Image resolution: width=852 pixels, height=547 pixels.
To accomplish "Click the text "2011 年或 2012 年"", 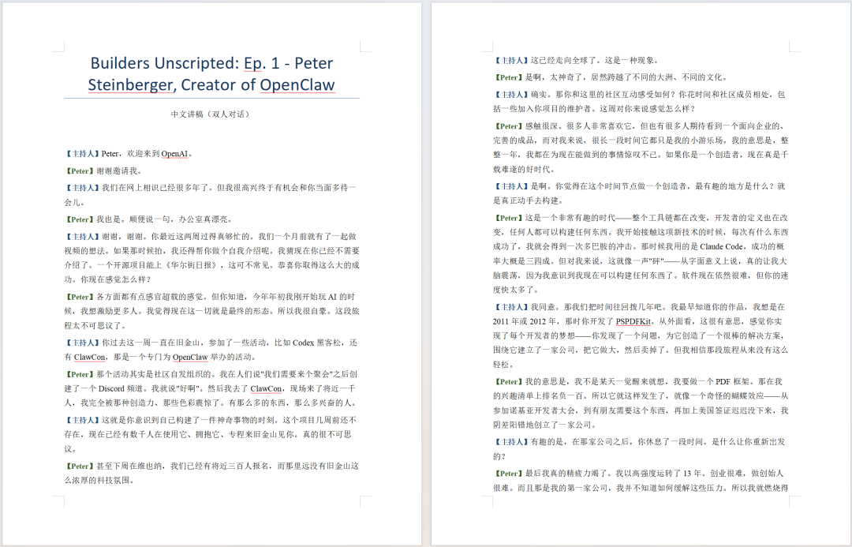I will click(526, 321).
